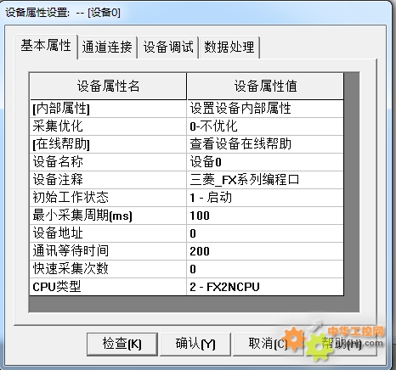Switch to the 通道连接 tab

tap(107, 48)
